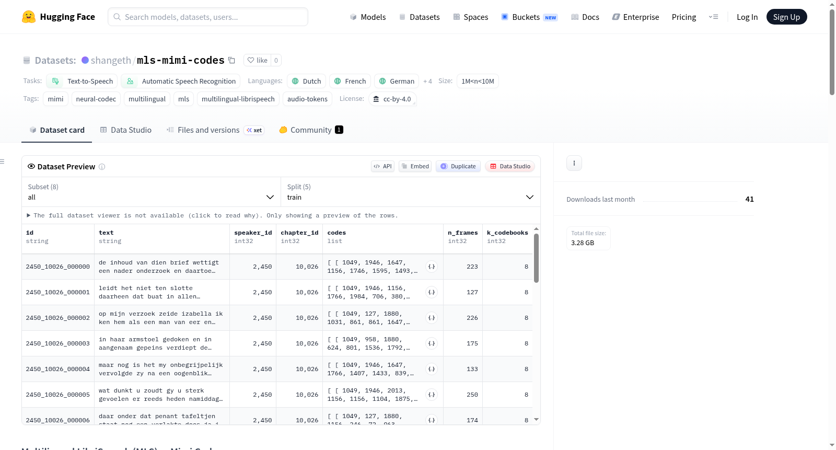Select cell 2450_10026_000003 in id column
Screen dimensions: 836x450
click(x=58, y=343)
